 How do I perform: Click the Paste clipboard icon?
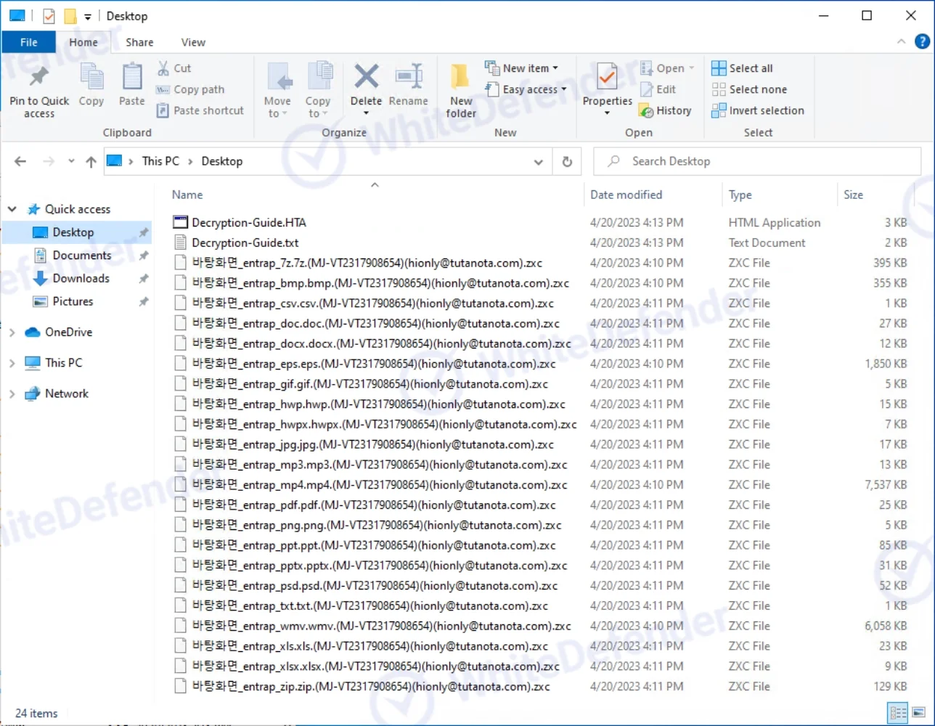132,78
